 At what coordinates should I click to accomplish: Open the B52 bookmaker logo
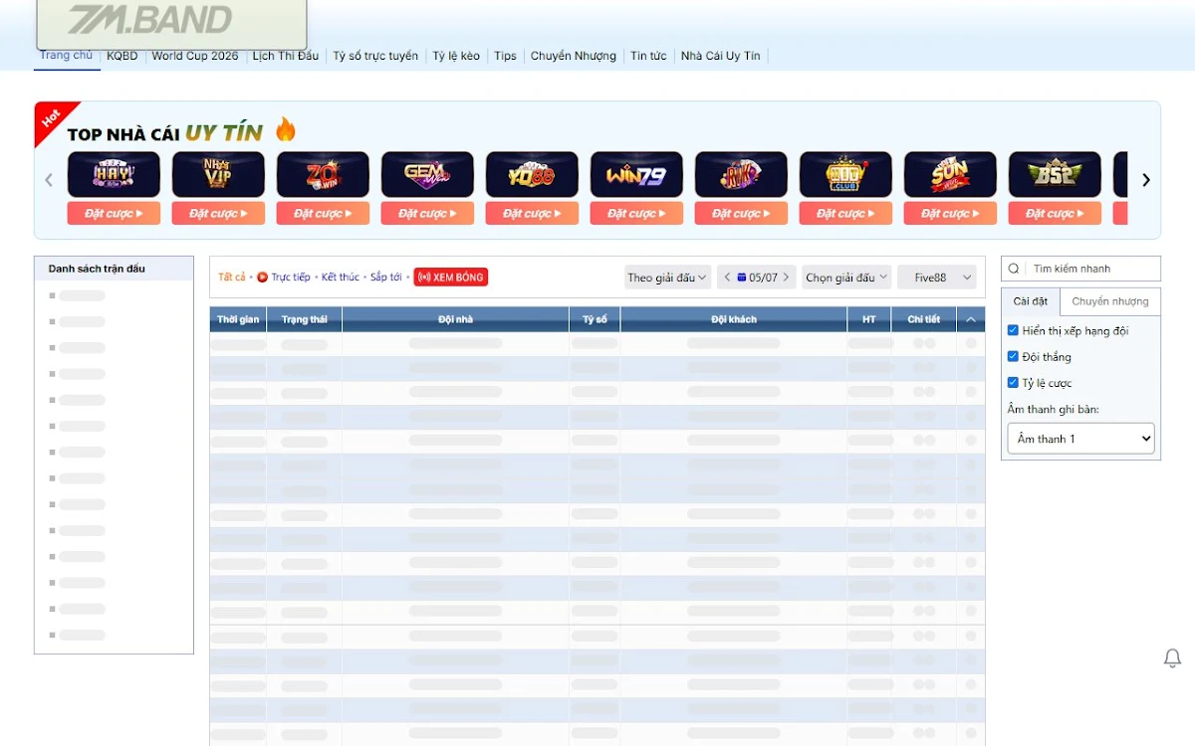1055,175
